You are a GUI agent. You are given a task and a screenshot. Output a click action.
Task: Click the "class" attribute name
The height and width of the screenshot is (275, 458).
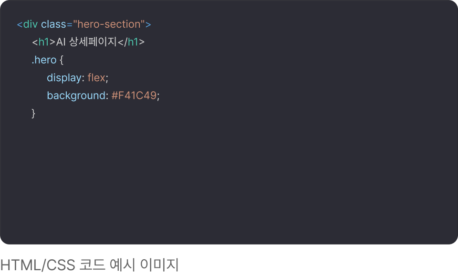click(53, 24)
